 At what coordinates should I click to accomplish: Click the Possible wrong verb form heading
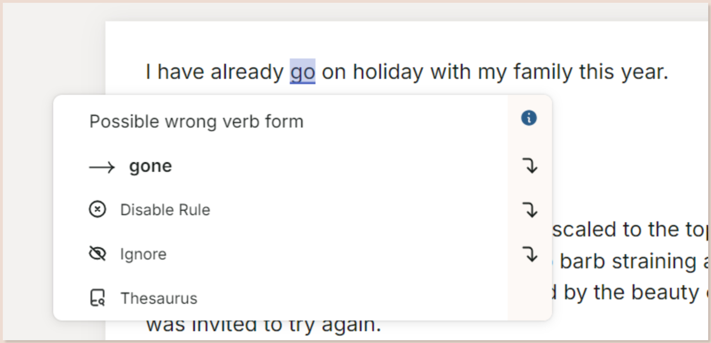tap(196, 121)
